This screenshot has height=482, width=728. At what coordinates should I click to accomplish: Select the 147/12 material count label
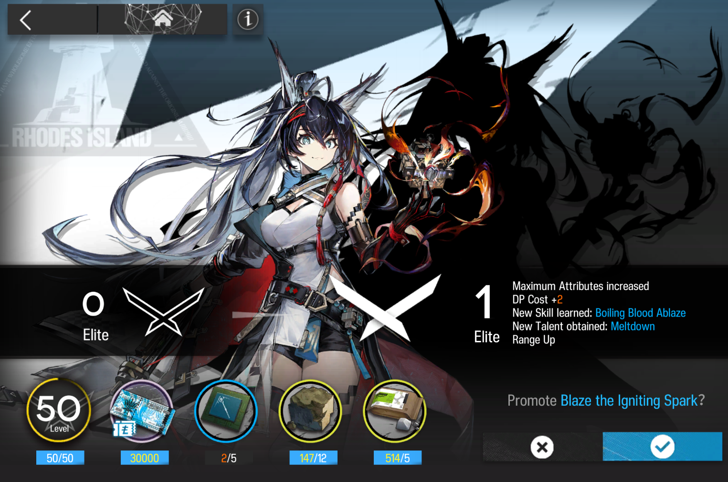click(x=313, y=458)
